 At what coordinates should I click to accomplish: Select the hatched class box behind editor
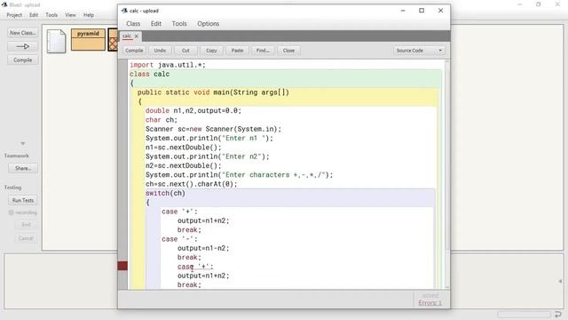113,40
